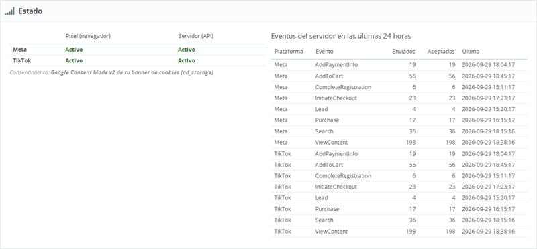Screen dimensions: 537x249
Task: Click the TikTok AddPaymentInfo timestamp 18:04:17
Action: point(489,154)
